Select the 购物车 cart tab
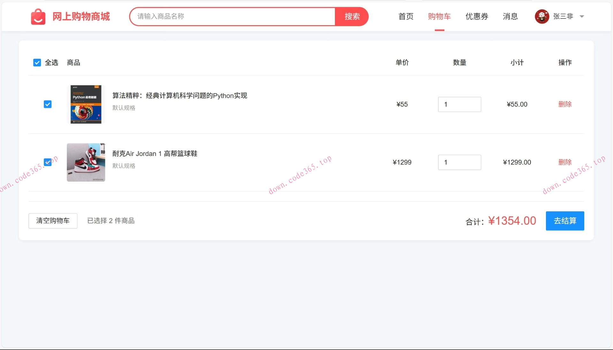The width and height of the screenshot is (613, 350). click(439, 17)
